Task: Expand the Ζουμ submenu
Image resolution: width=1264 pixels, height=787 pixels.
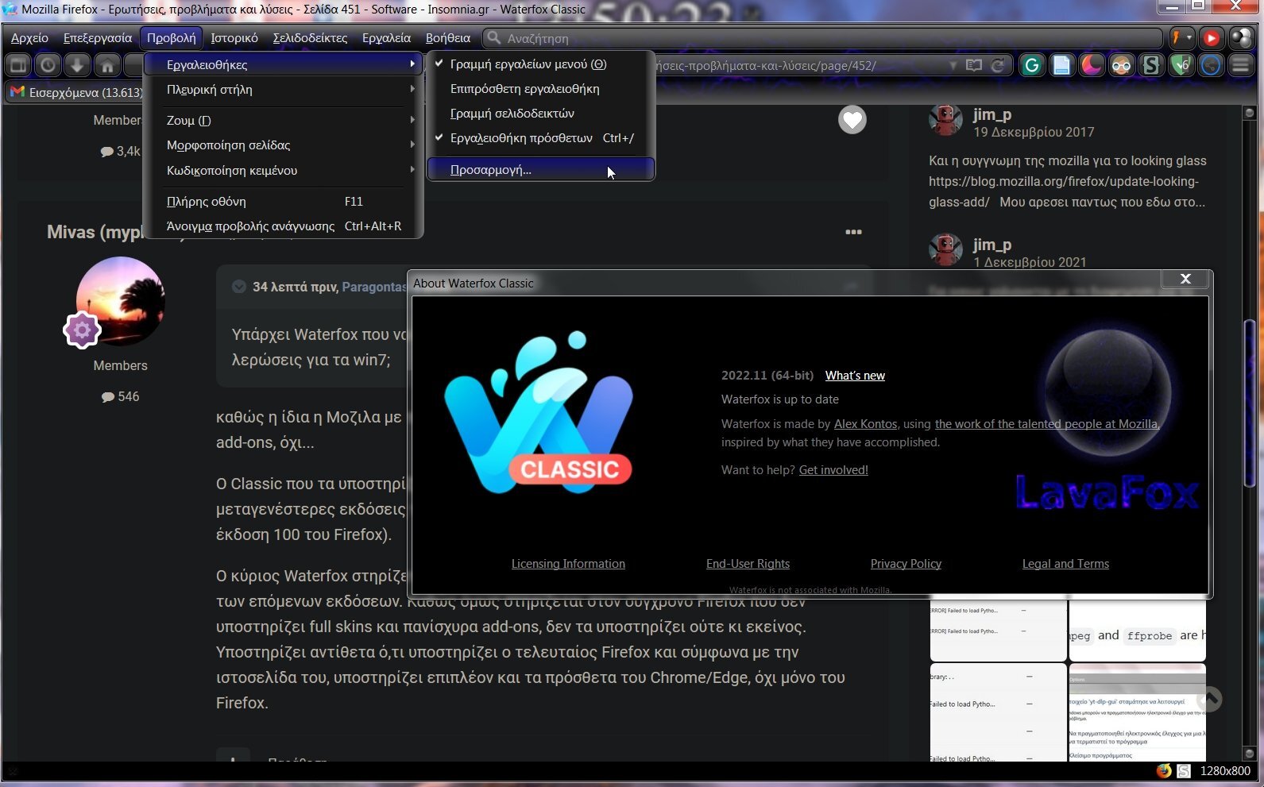Action: 283,121
